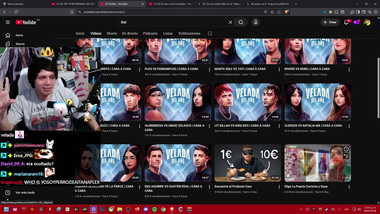Screen dimensions: 380x214
Task: Switch to the channel Inicio tab
Action: point(80,34)
